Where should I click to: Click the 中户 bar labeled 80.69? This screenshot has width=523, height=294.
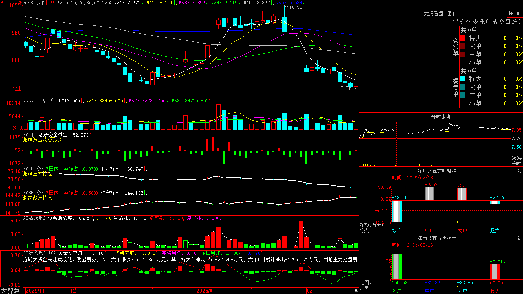(x=430, y=194)
